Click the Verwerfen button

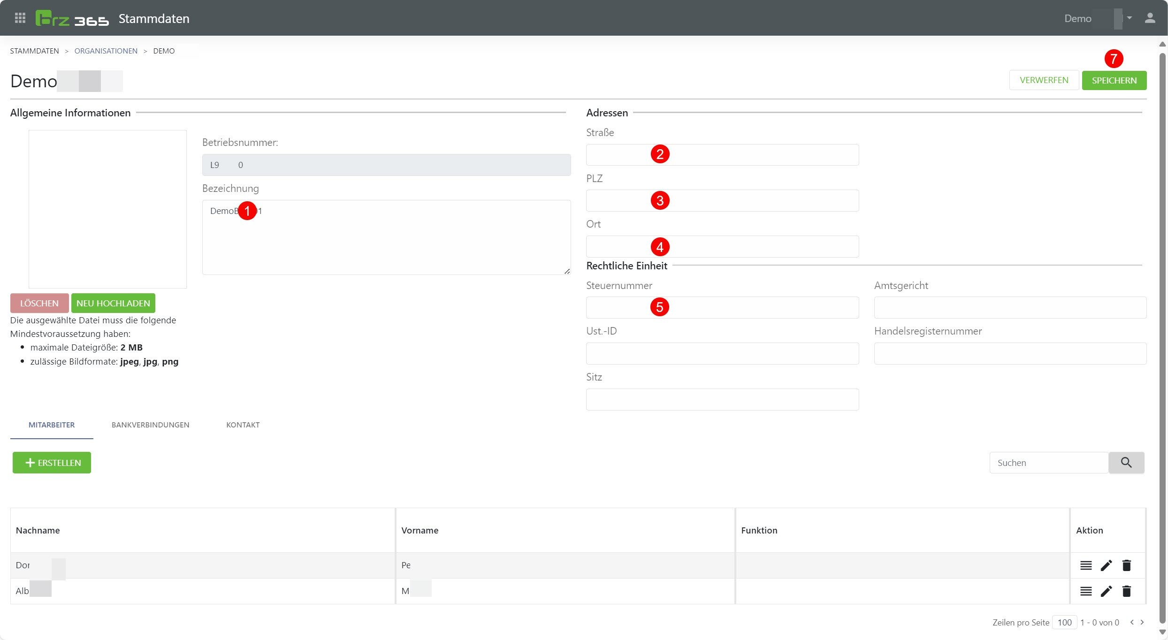tap(1044, 80)
